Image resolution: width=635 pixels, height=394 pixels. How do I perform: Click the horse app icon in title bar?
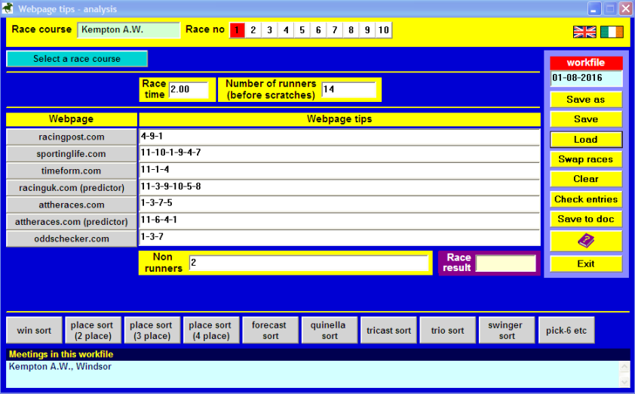pyautogui.click(x=8, y=8)
